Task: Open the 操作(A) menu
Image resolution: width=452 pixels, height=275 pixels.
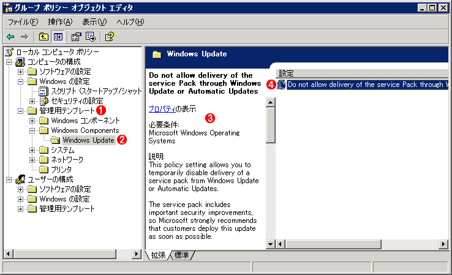Action: coord(60,22)
